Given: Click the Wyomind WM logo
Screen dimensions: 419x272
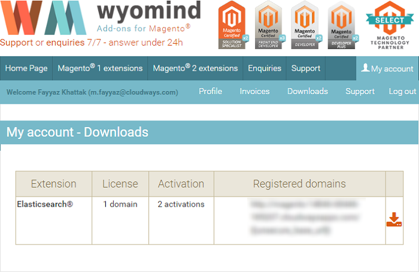Looking at the screenshot, I should pos(42,17).
